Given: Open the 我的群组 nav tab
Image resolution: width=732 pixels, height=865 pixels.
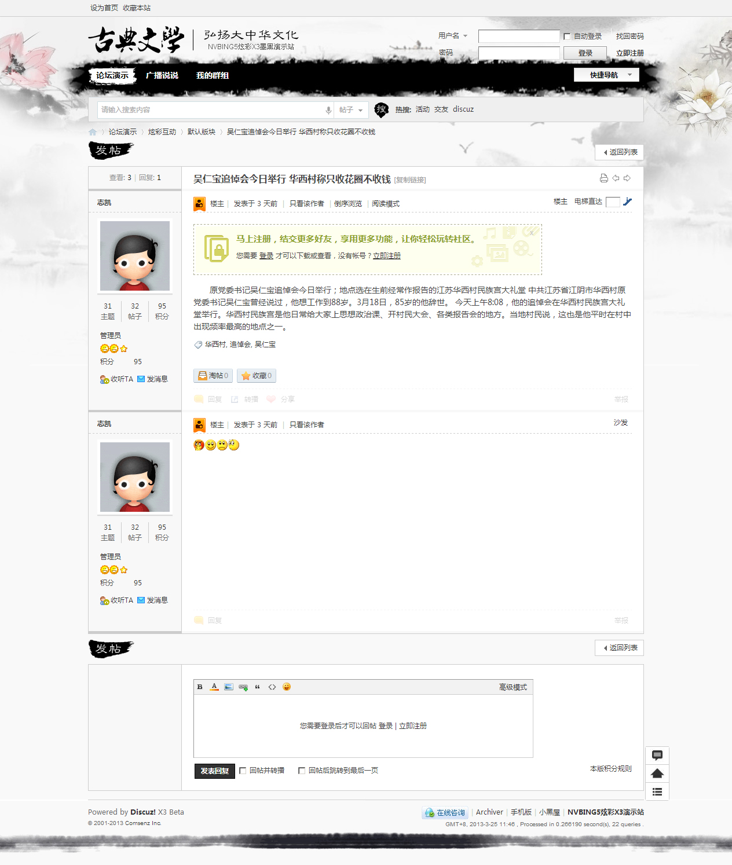Looking at the screenshot, I should pos(213,75).
